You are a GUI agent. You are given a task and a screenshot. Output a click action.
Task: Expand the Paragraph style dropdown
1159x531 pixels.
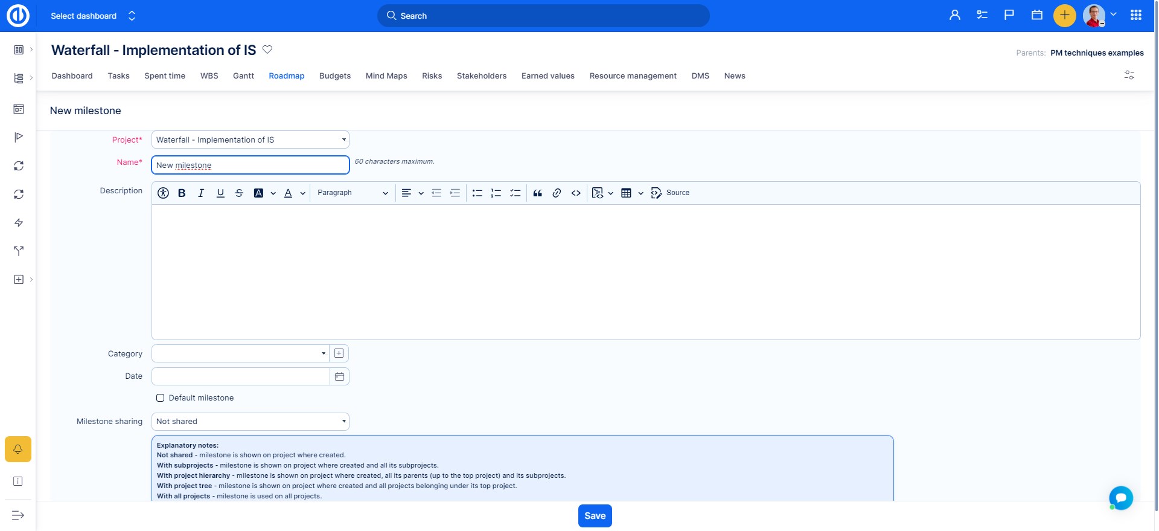click(x=353, y=193)
